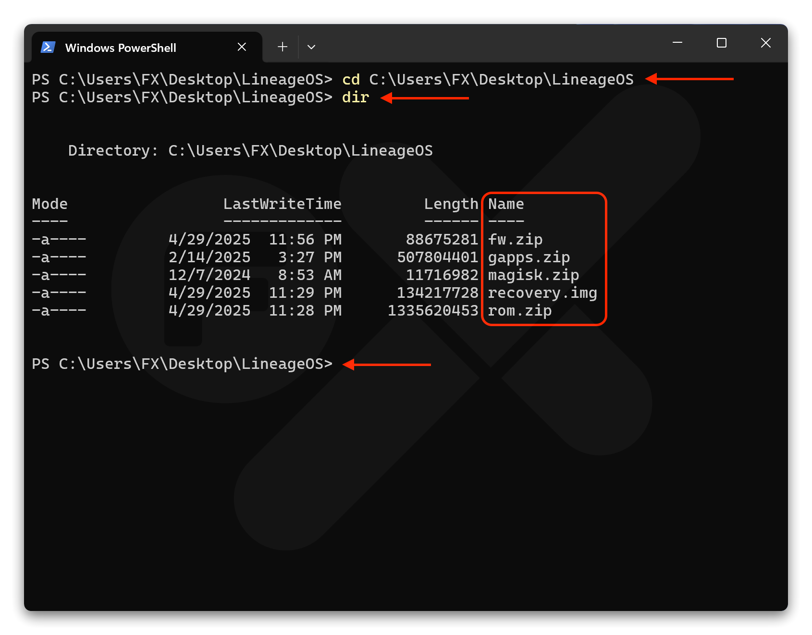Viewport: 812px width, 635px height.
Task: Click the LastWriteTime column header
Action: [282, 204]
